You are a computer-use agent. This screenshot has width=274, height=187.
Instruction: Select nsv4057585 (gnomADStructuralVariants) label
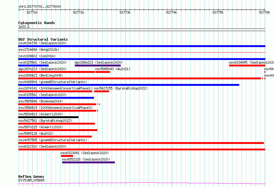click(x=53, y=140)
